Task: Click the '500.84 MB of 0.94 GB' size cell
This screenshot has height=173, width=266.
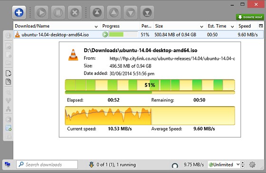Action: pyautogui.click(x=175, y=35)
